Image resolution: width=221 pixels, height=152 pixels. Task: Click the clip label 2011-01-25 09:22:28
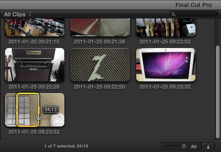(x=34, y=86)
